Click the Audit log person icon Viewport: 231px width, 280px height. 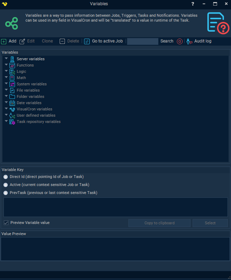click(189, 41)
